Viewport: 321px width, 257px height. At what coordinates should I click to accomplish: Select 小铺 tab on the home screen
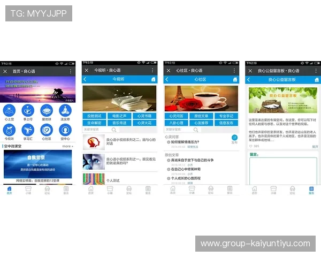(28, 190)
